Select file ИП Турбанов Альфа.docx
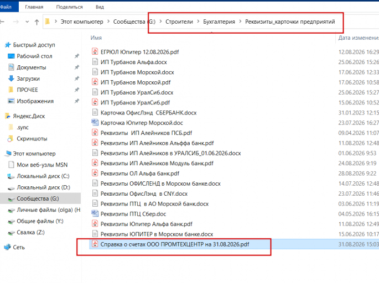The width and height of the screenshot is (379, 283). coord(134,62)
